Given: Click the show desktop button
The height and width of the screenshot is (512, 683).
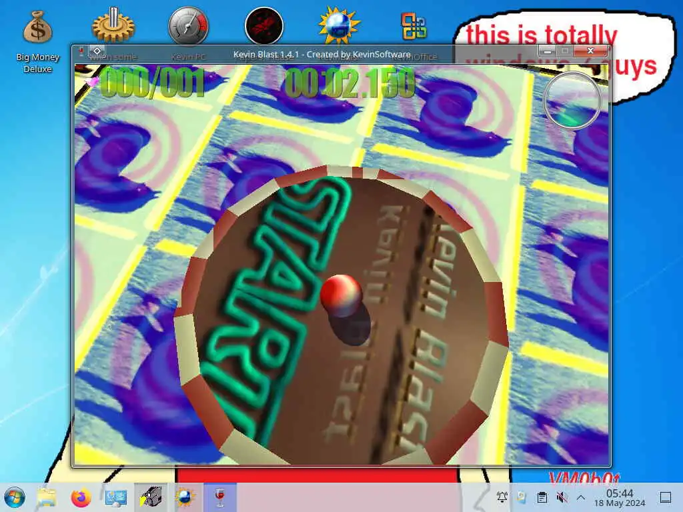Looking at the screenshot, I should pyautogui.click(x=666, y=497).
